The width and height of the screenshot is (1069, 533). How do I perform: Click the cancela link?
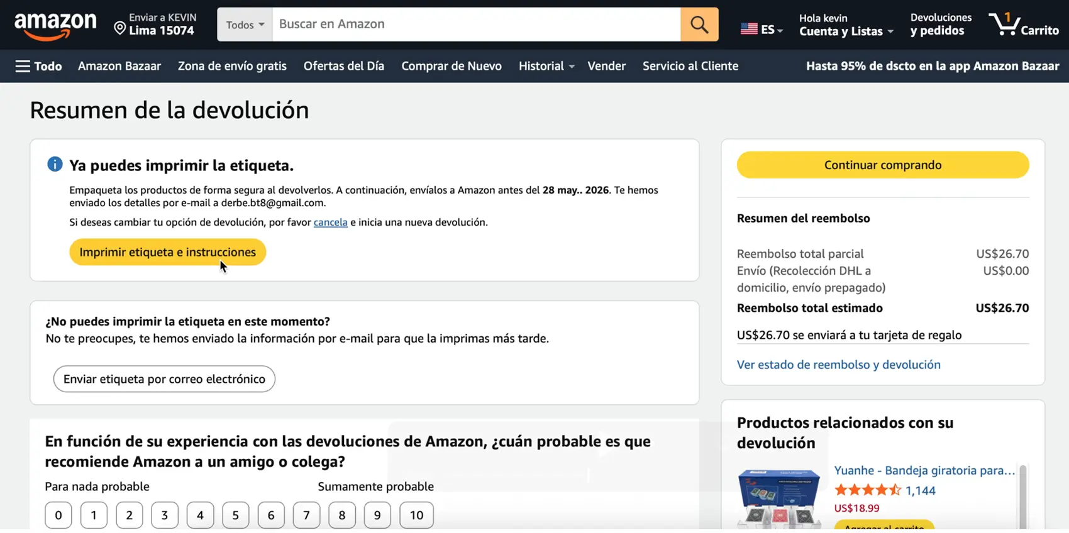331,222
